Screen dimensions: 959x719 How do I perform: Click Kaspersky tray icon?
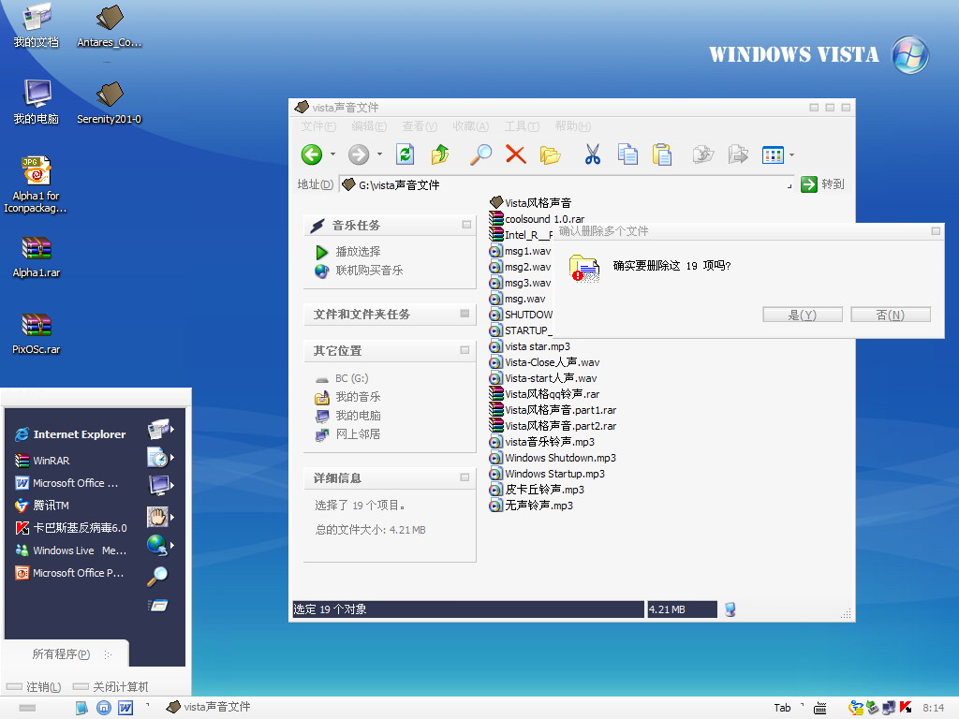(906, 708)
